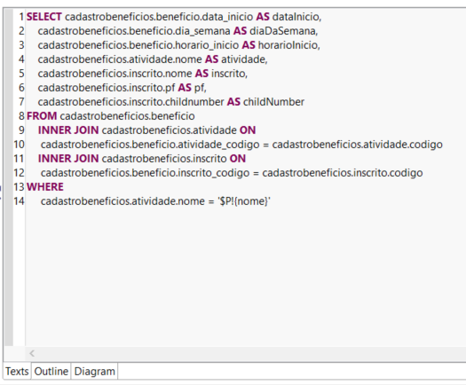Click the horizontal scrollbar left arrow

[32, 354]
